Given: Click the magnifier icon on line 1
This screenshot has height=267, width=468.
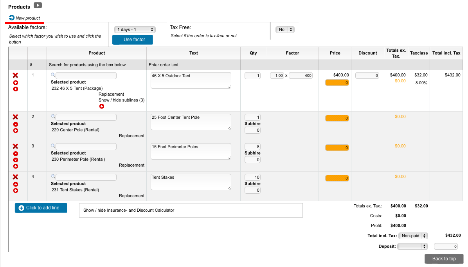Looking at the screenshot, I should [x=53, y=75].
